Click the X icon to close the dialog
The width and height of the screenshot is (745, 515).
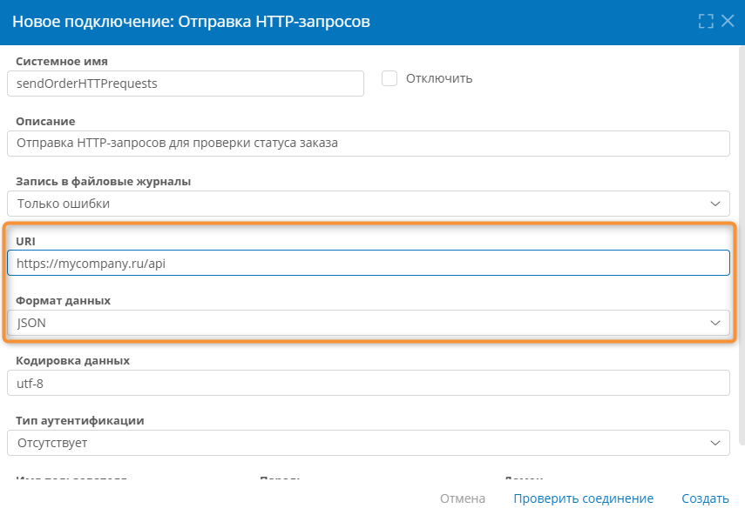click(x=728, y=20)
